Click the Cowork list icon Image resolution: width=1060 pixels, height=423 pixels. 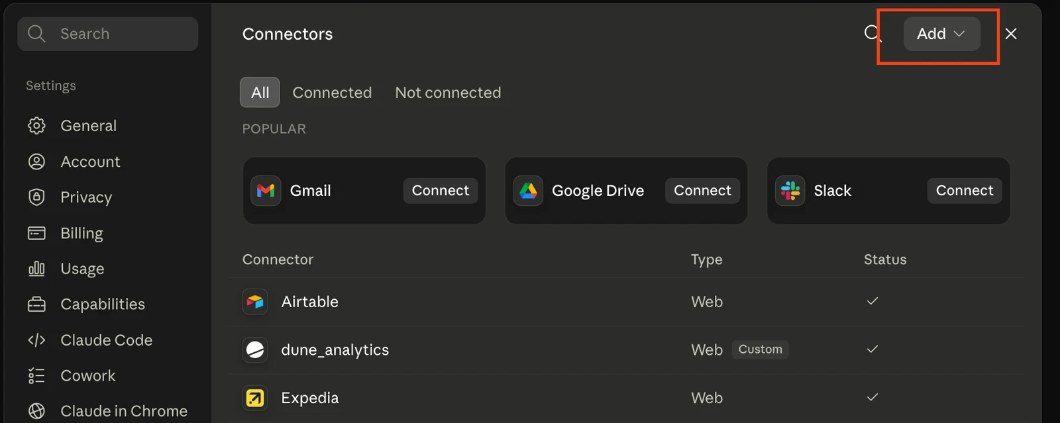[36, 376]
